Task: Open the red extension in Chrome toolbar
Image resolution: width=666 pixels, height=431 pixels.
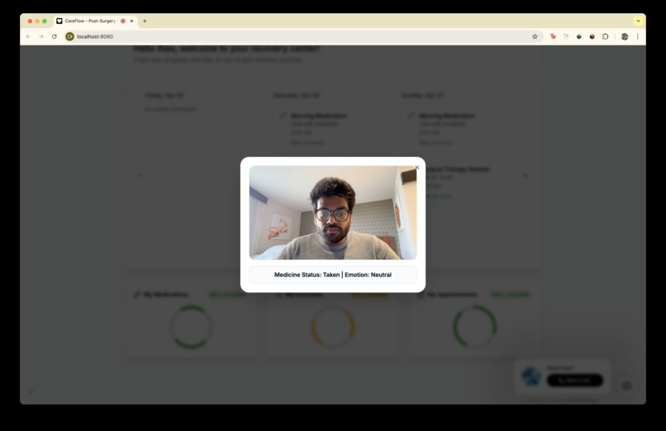Action: 553,36
